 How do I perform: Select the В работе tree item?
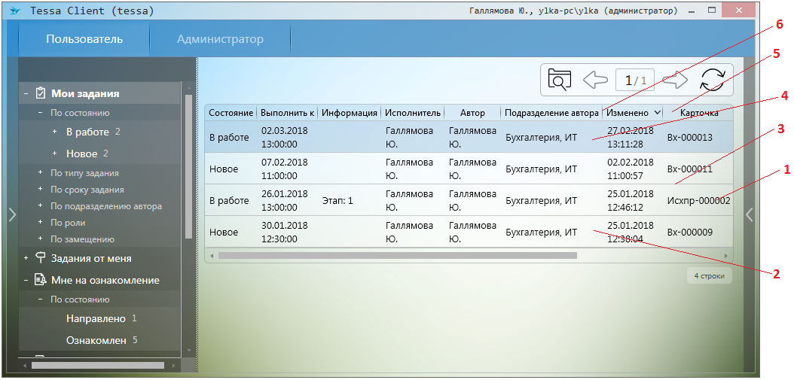(82, 132)
